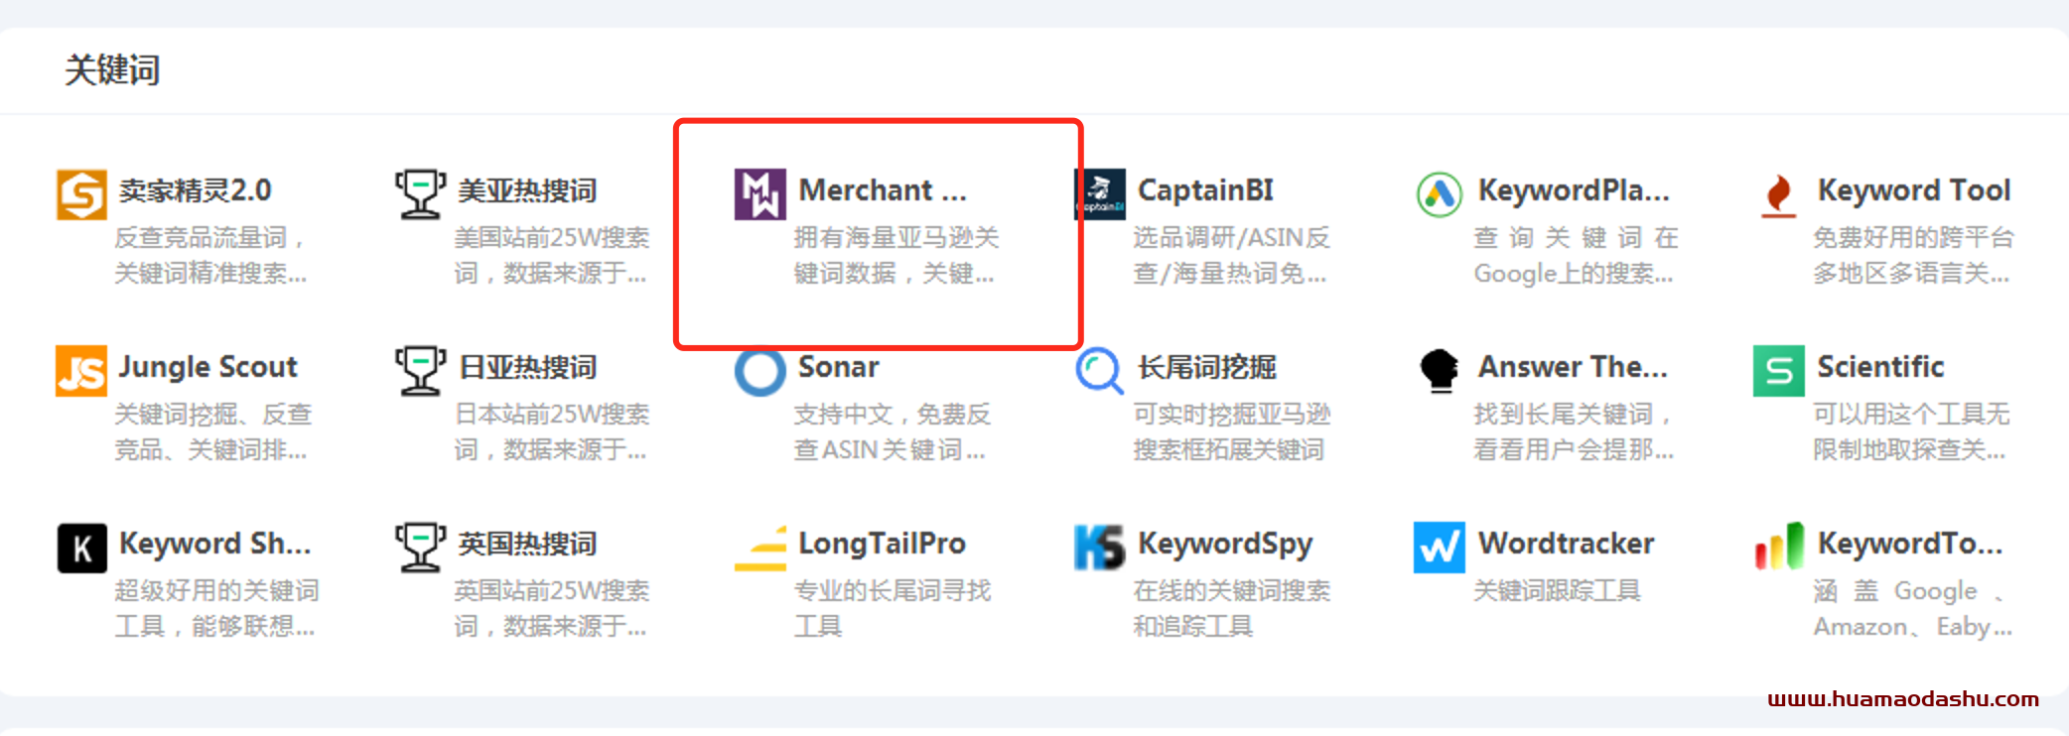2069x736 pixels.
Task: Click the Answer The Public head icon
Action: (x=1440, y=370)
